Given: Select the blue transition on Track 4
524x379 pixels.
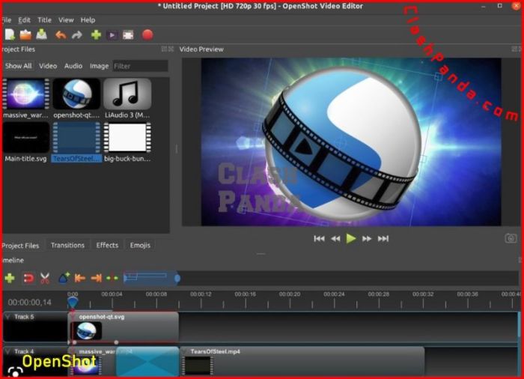Looking at the screenshot, I should (x=147, y=361).
